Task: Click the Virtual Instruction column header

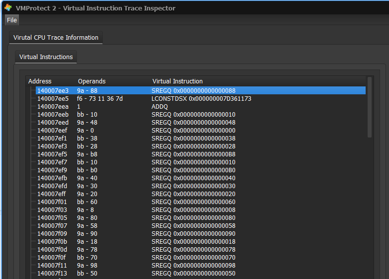Action: (177, 81)
